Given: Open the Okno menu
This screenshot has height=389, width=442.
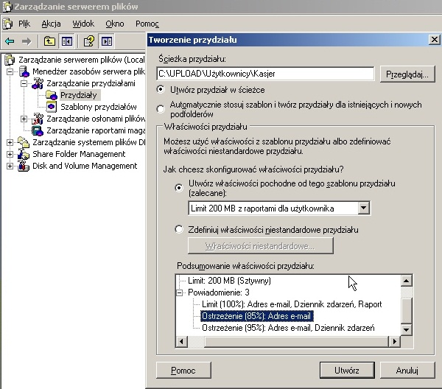Looking at the screenshot, I should [115, 24].
